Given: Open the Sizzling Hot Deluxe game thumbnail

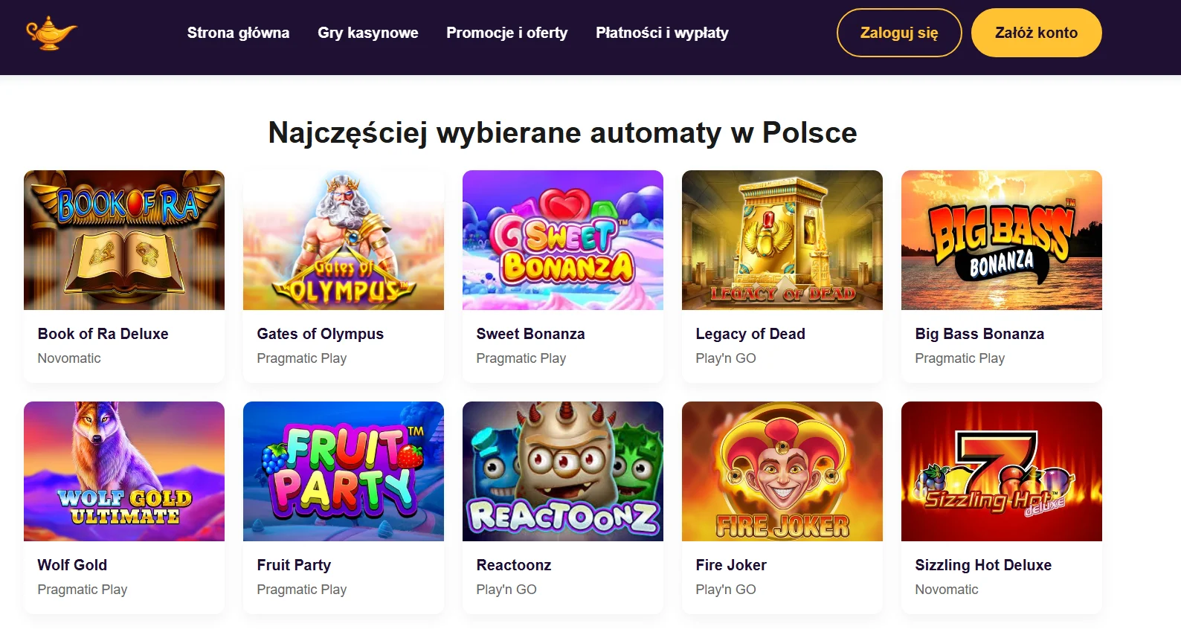Looking at the screenshot, I should 1001,471.
